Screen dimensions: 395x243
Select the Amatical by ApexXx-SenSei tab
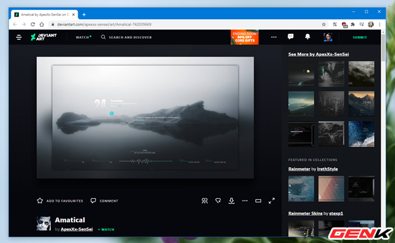(44, 15)
